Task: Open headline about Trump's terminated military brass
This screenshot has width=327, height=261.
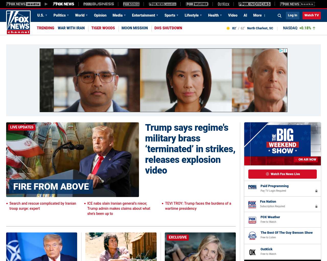Action: click(x=190, y=149)
